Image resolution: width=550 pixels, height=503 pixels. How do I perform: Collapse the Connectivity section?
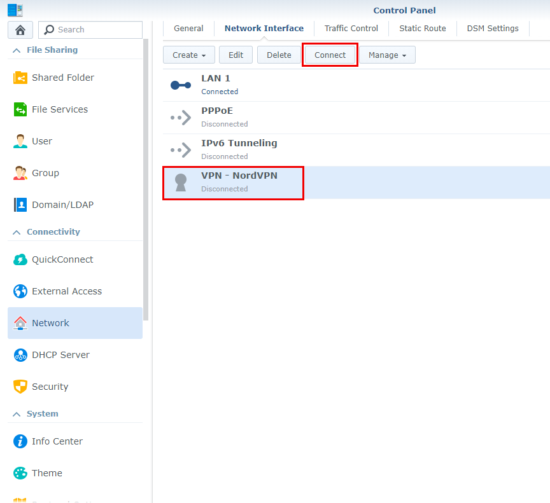tap(17, 232)
